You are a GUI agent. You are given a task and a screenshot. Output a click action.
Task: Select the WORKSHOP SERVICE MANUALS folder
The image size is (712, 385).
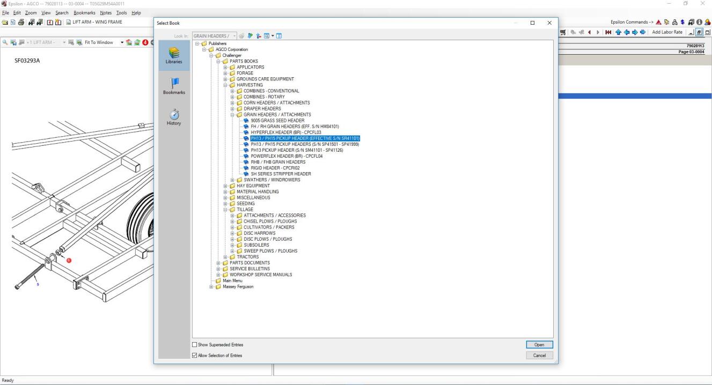click(261, 275)
